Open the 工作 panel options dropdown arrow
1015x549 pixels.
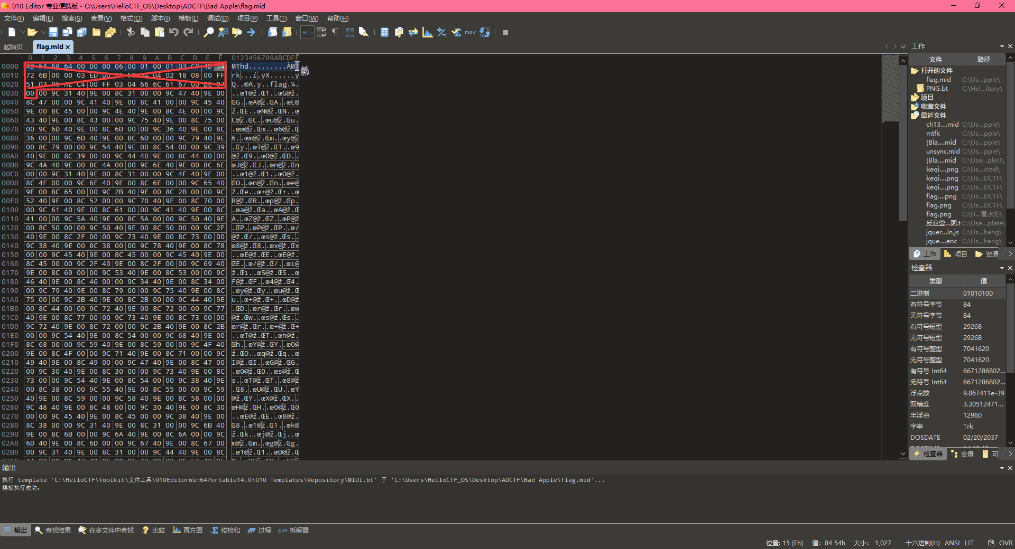point(1002,46)
